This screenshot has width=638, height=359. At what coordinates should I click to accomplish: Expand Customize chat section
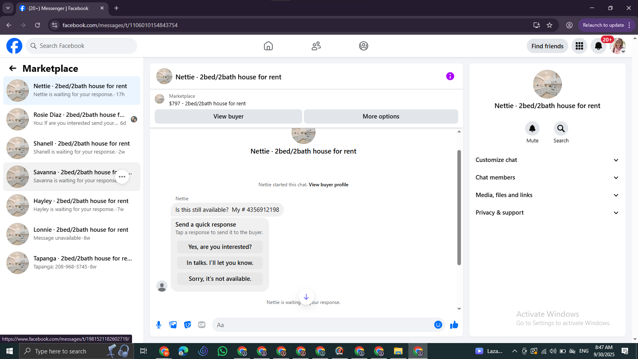point(547,160)
